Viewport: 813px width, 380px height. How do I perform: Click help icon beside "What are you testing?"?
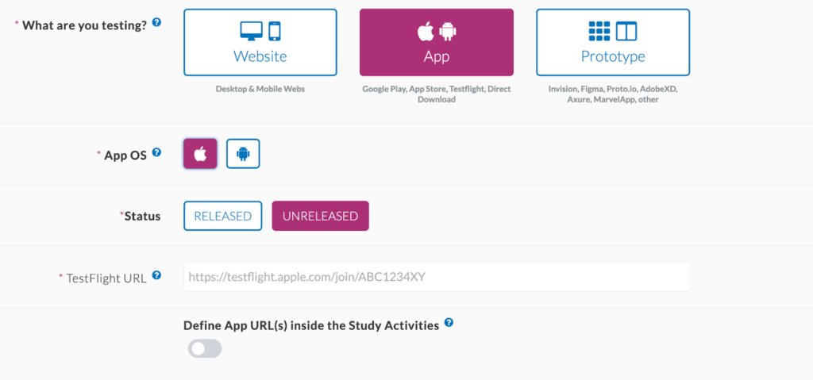click(x=156, y=22)
